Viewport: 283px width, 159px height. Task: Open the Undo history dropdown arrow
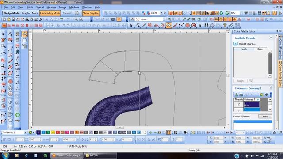tap(65, 19)
